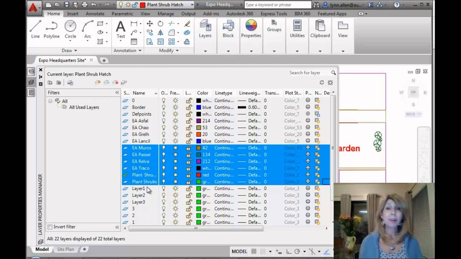The image size is (461, 259).
Task: Click the Help question mark icon
Action: (397, 5)
